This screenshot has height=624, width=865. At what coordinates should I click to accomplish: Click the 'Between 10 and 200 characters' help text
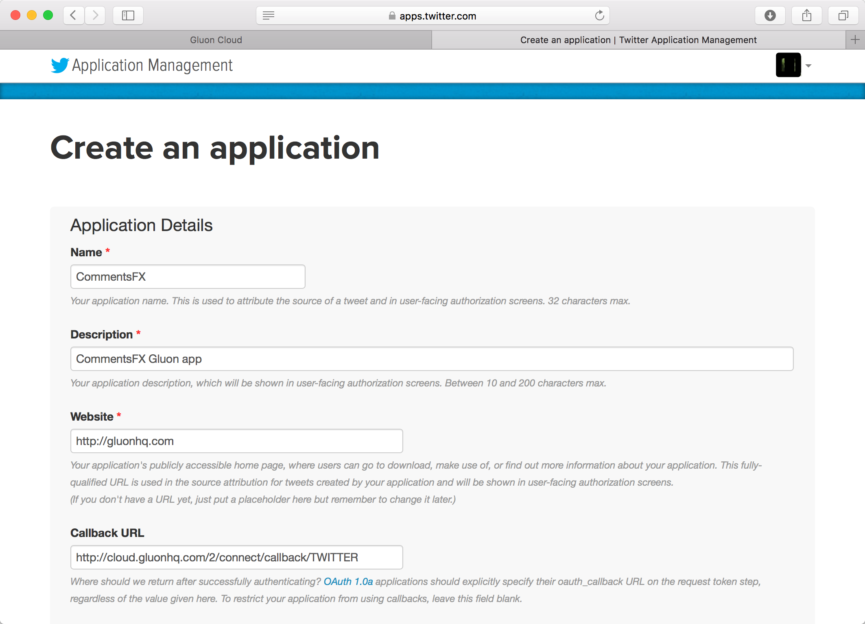(525, 383)
